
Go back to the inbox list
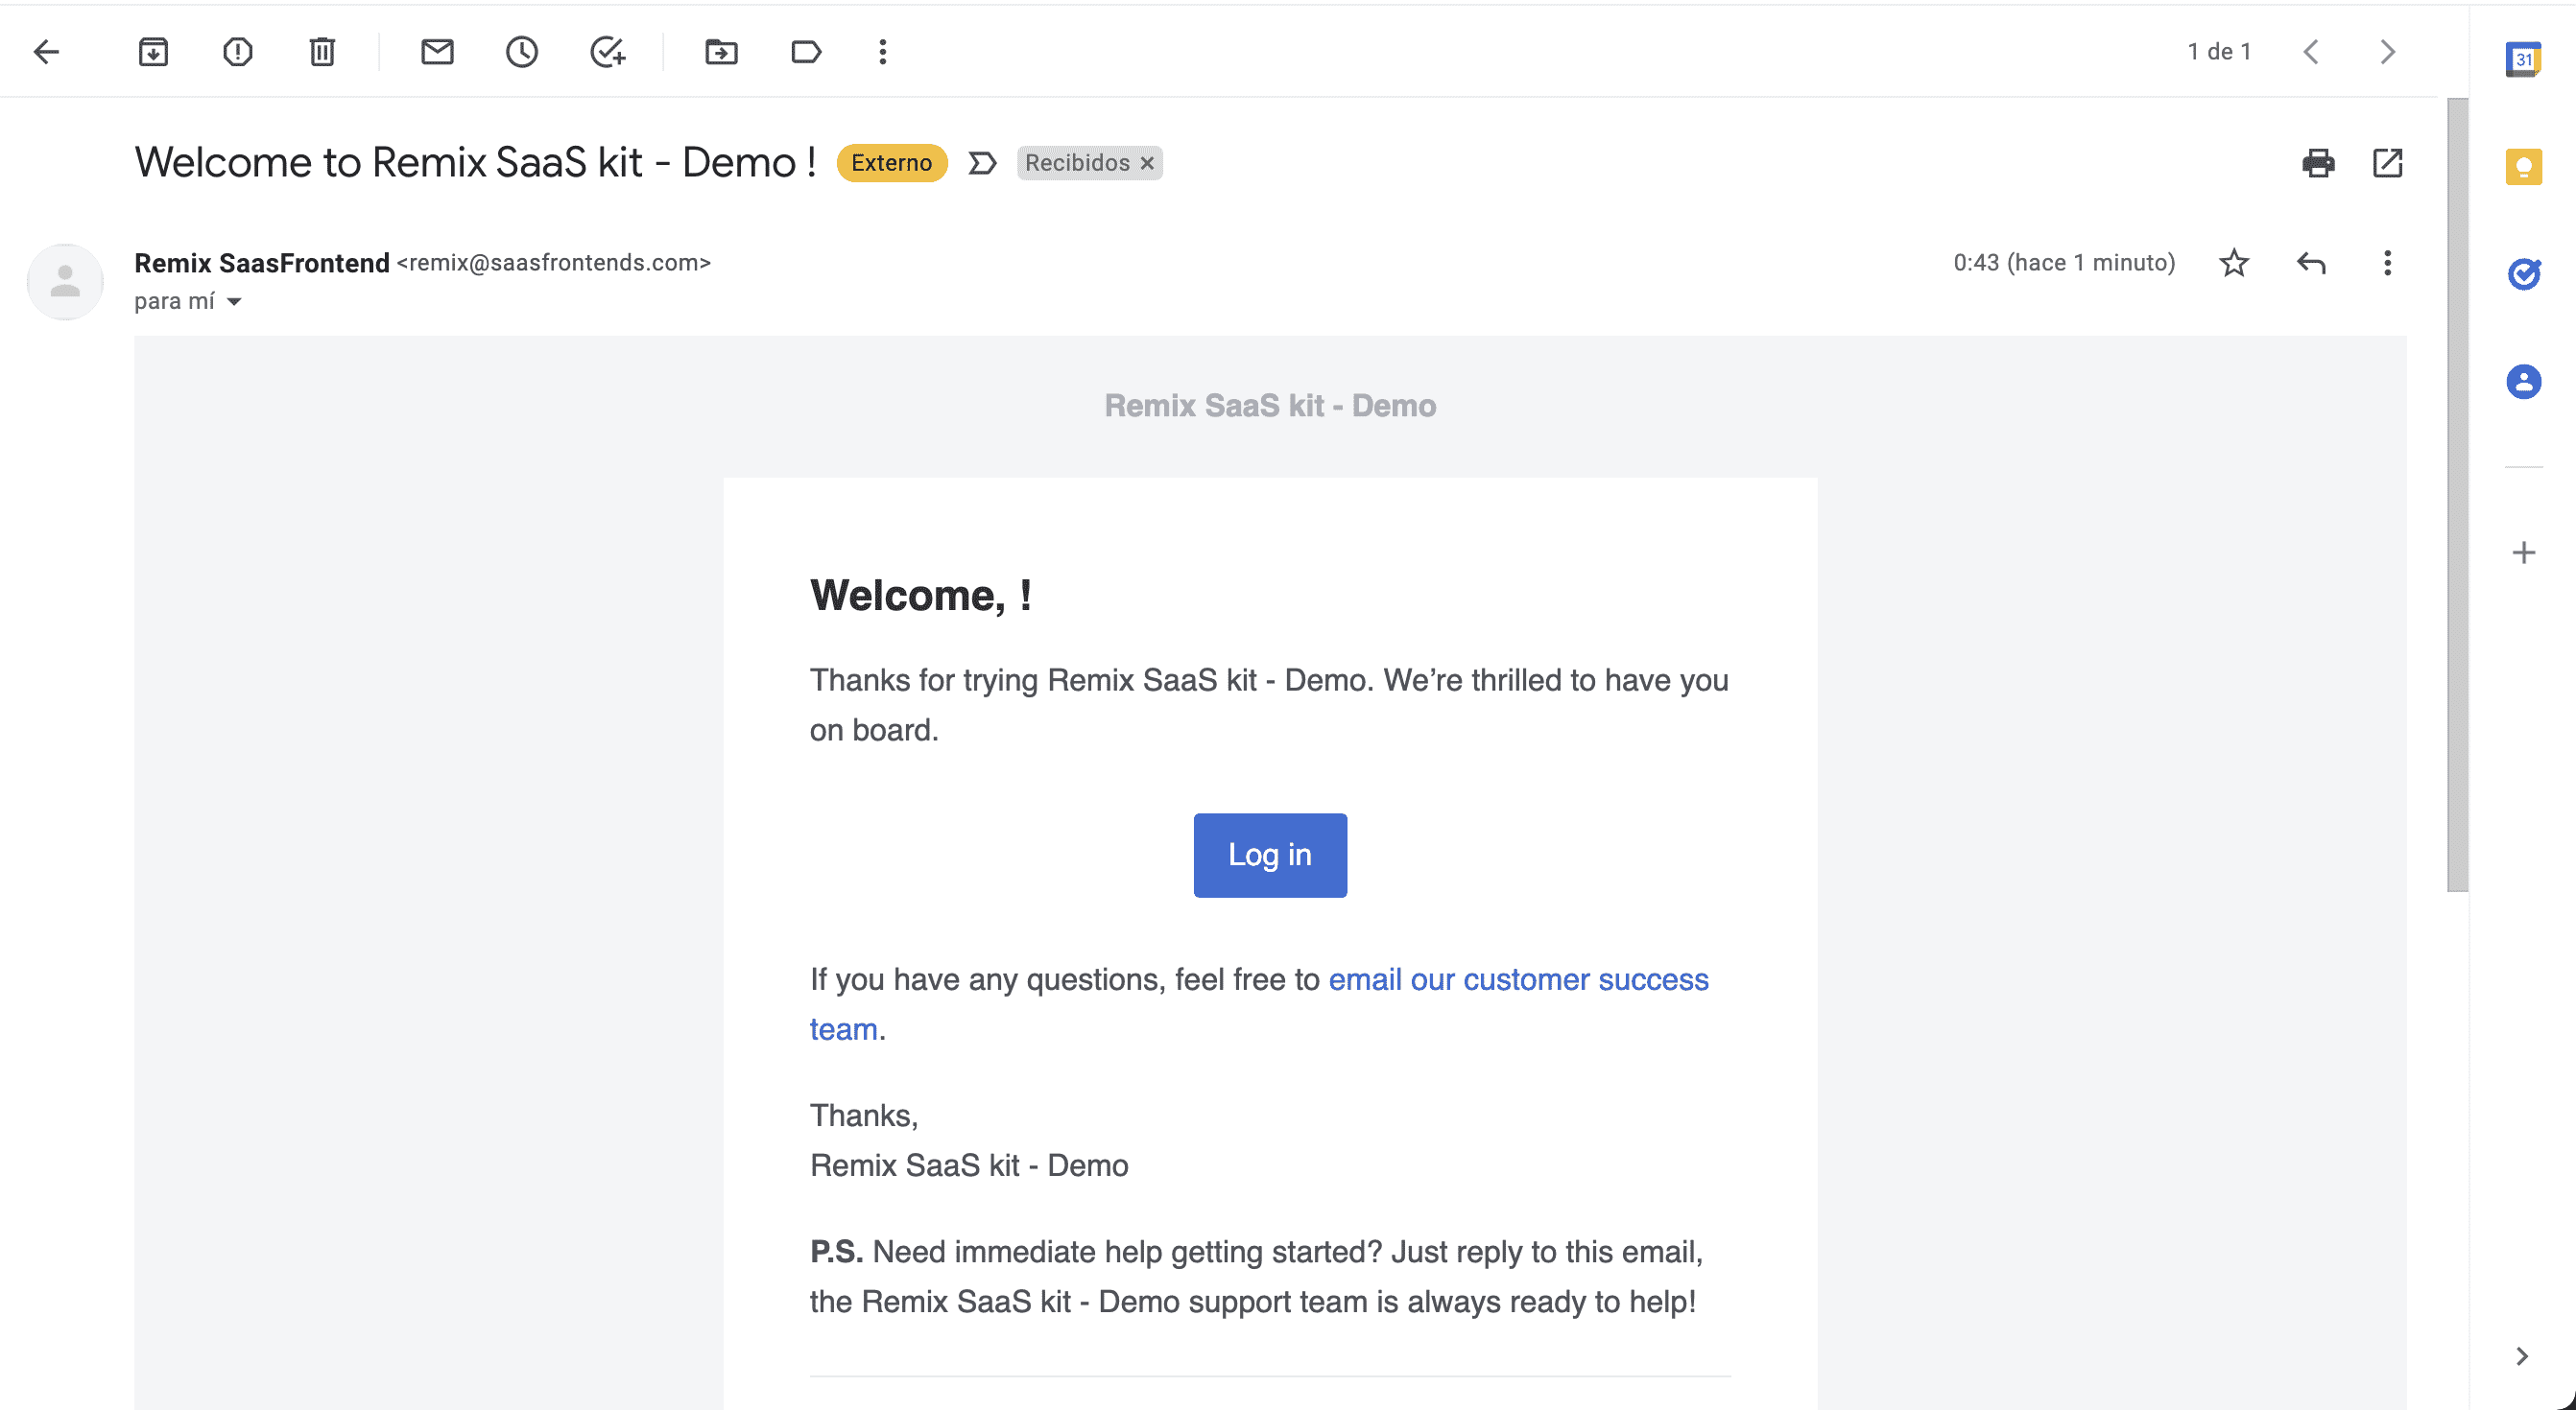[47, 52]
